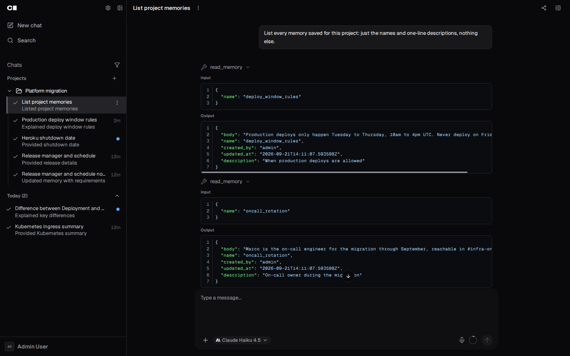Start voice input with microphone

462,340
